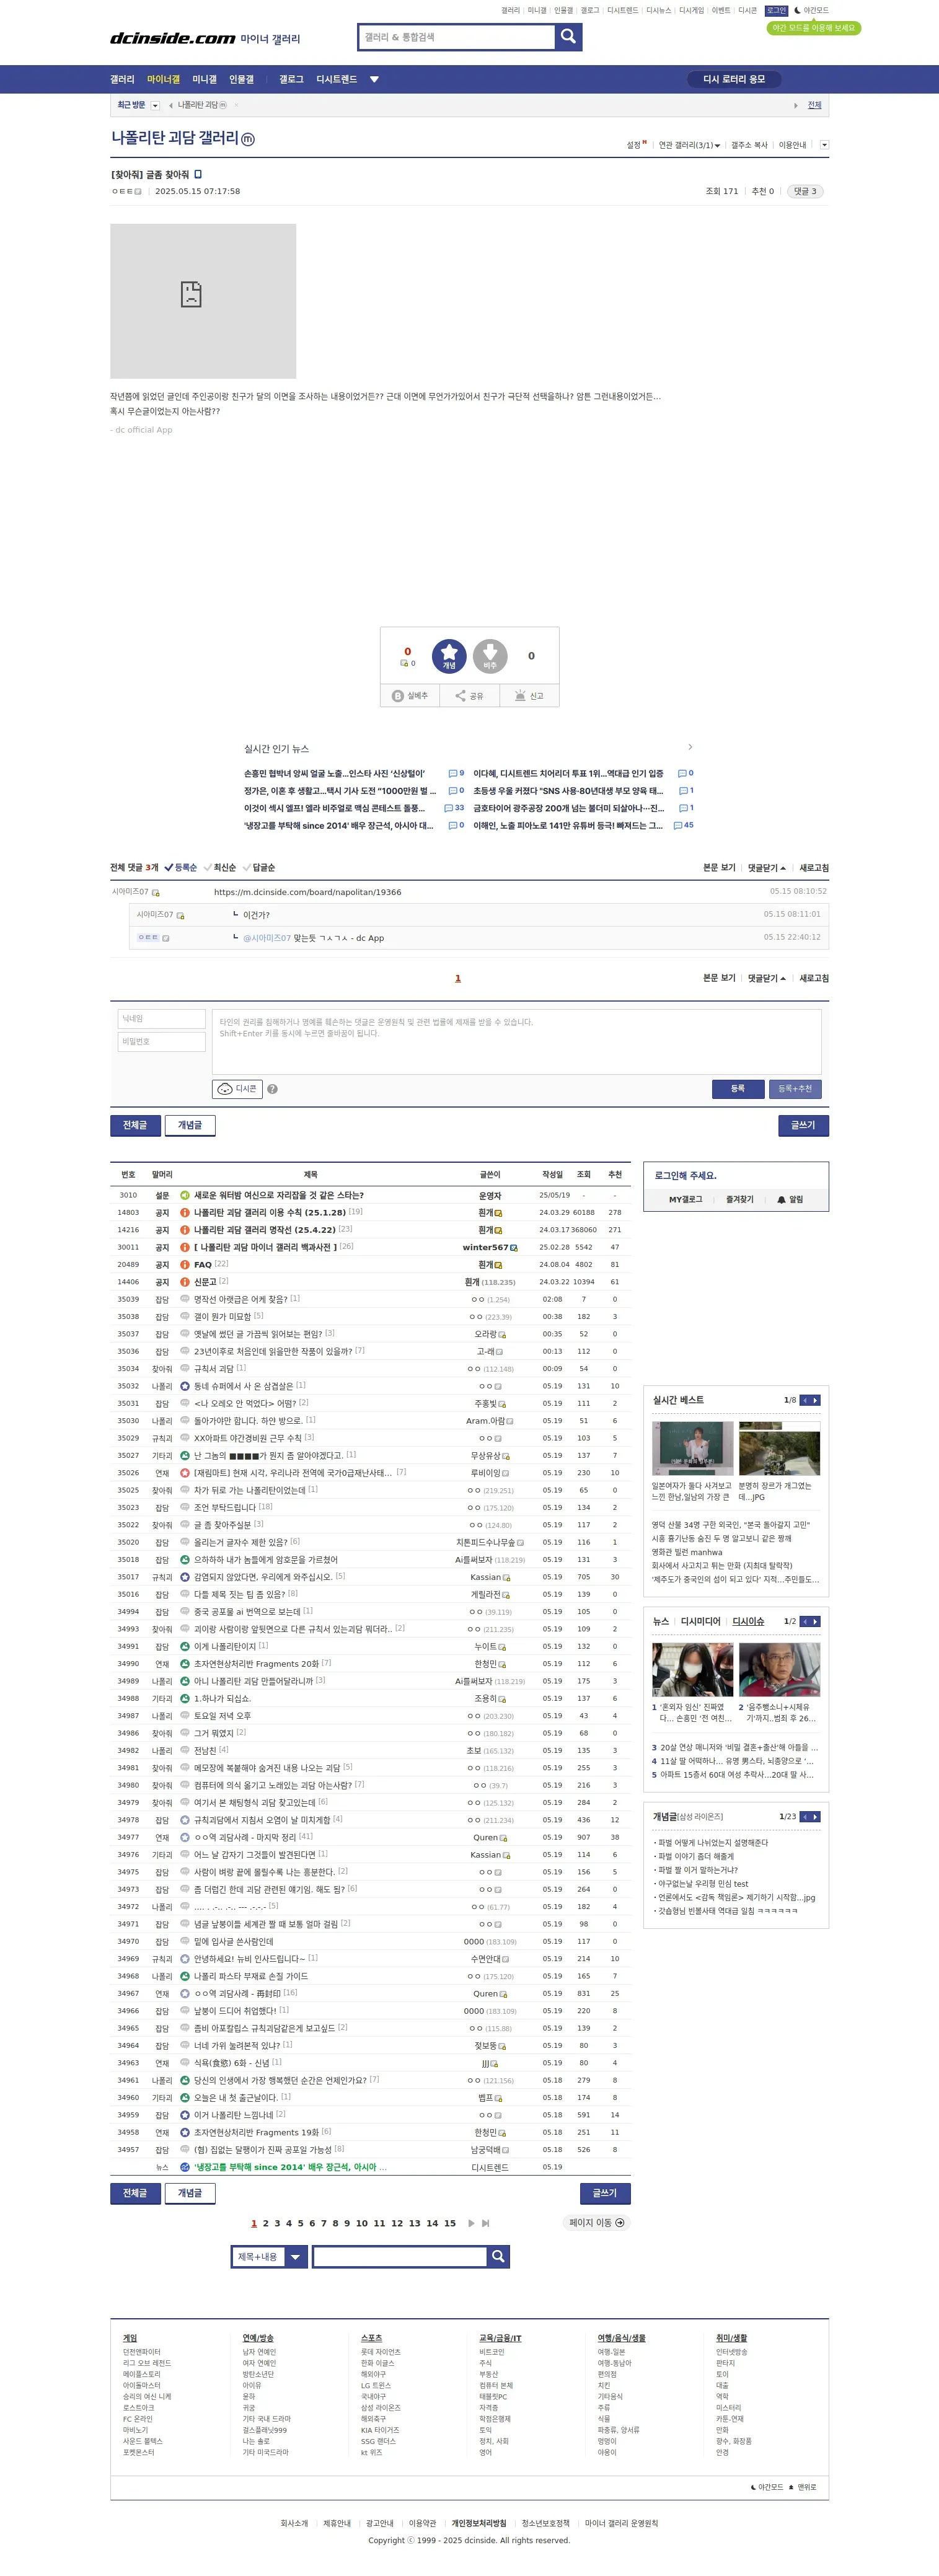The image size is (939, 2576).
Task: Open the small dropdown box after 이용안내
Action: coord(824,145)
